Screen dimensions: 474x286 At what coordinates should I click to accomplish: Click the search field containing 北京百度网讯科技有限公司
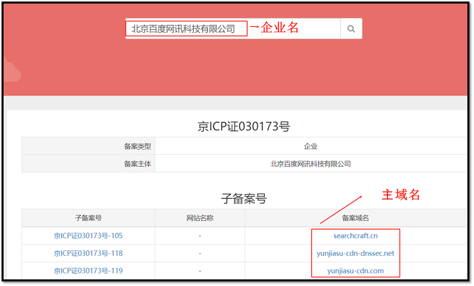(x=233, y=28)
